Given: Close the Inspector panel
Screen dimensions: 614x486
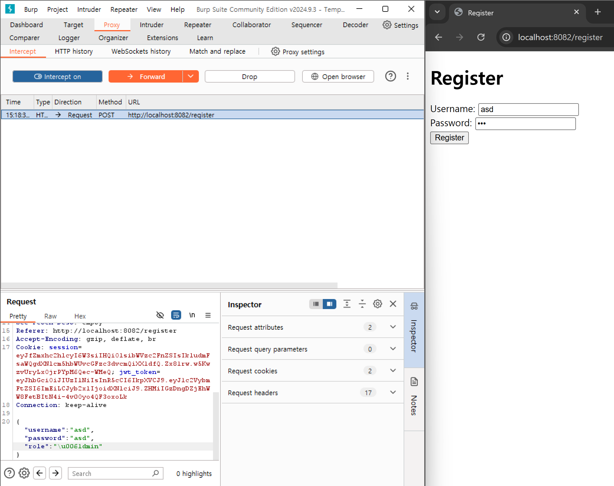Looking at the screenshot, I should coord(393,304).
